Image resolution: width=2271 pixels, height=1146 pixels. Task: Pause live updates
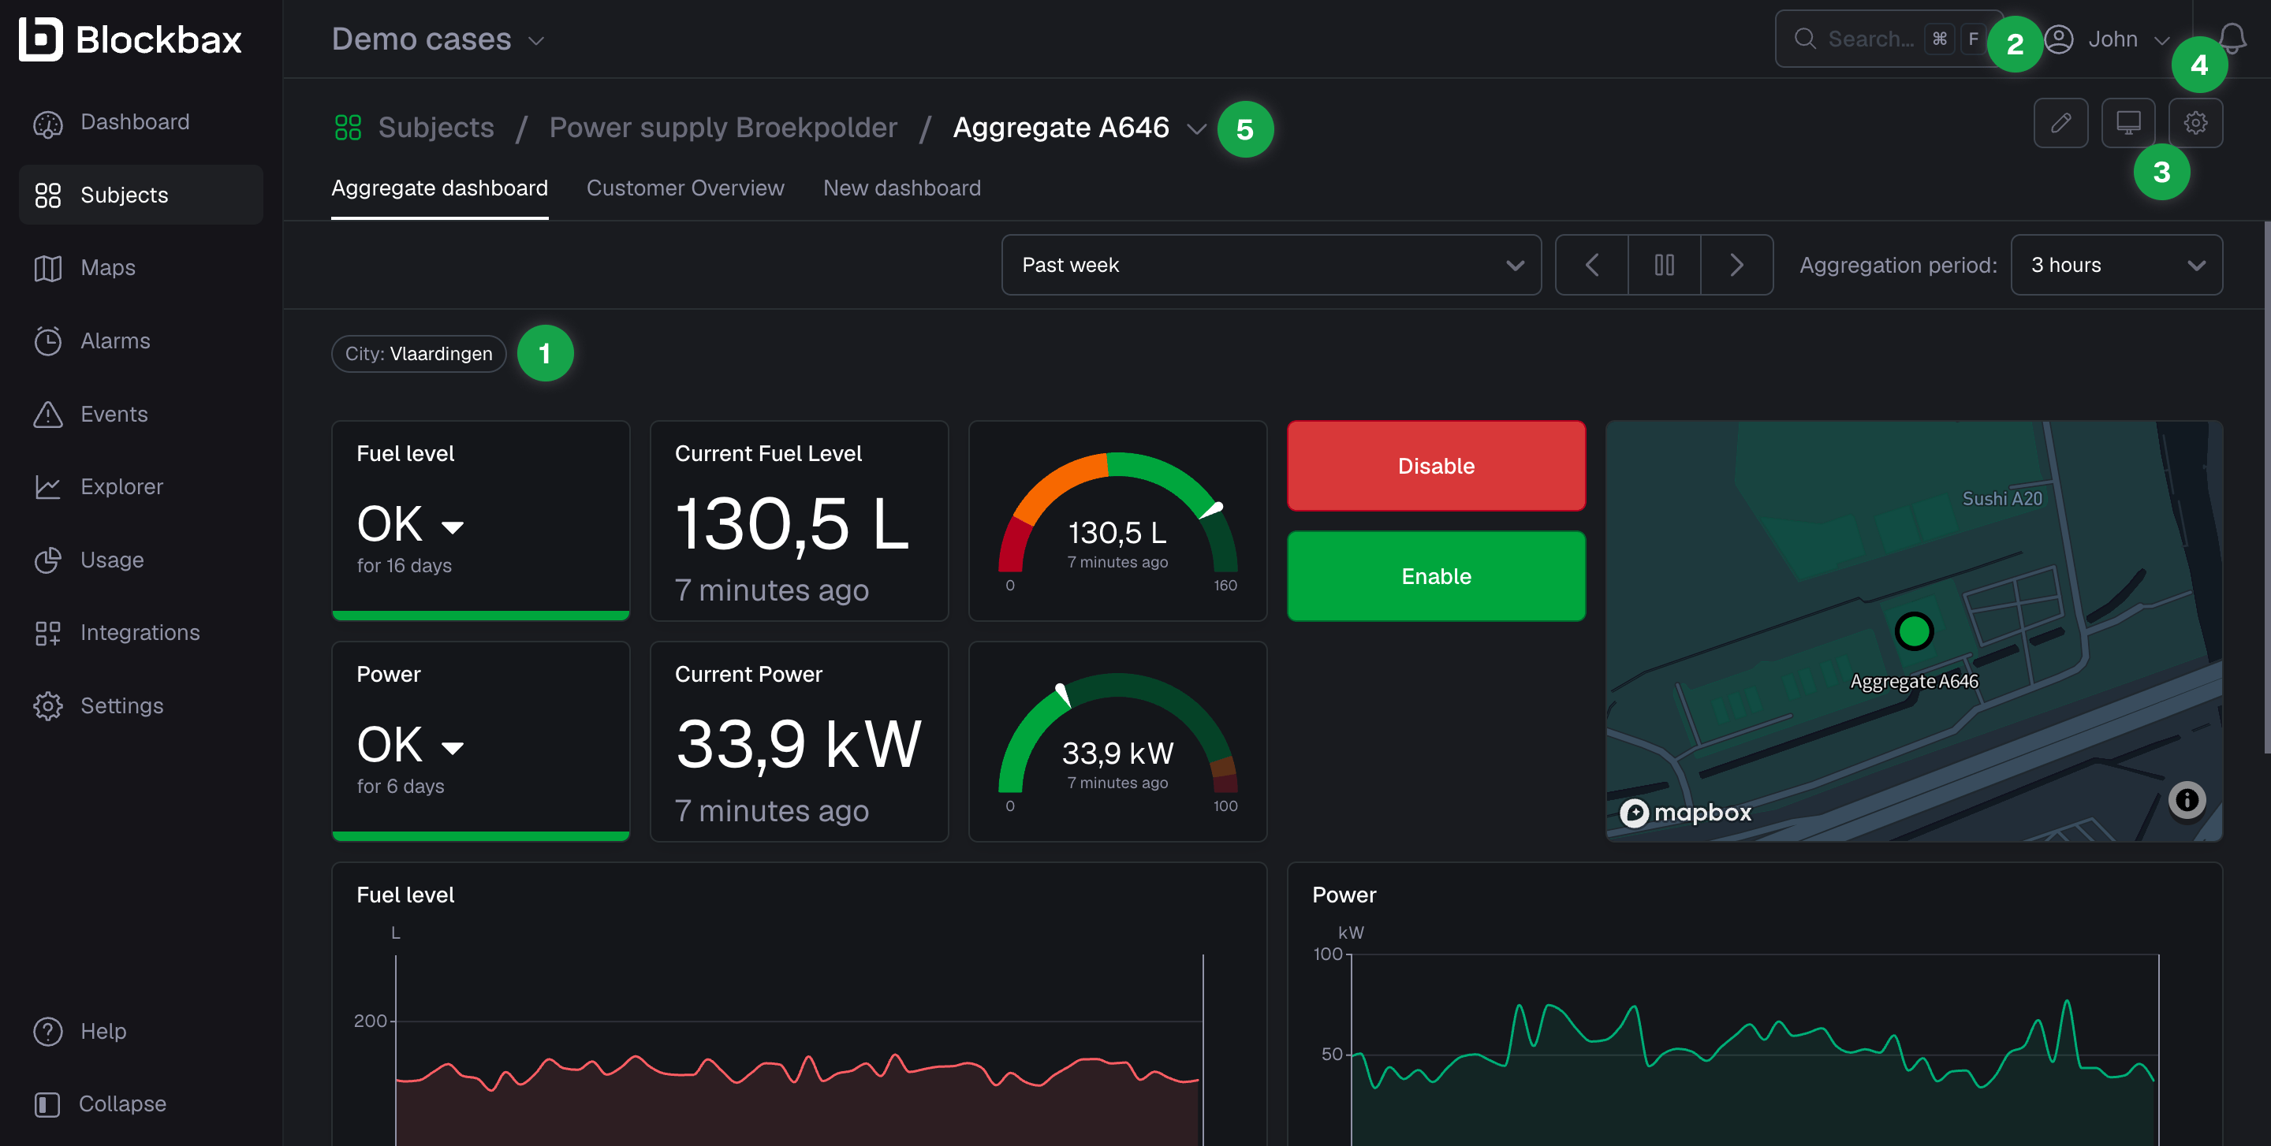1664,265
